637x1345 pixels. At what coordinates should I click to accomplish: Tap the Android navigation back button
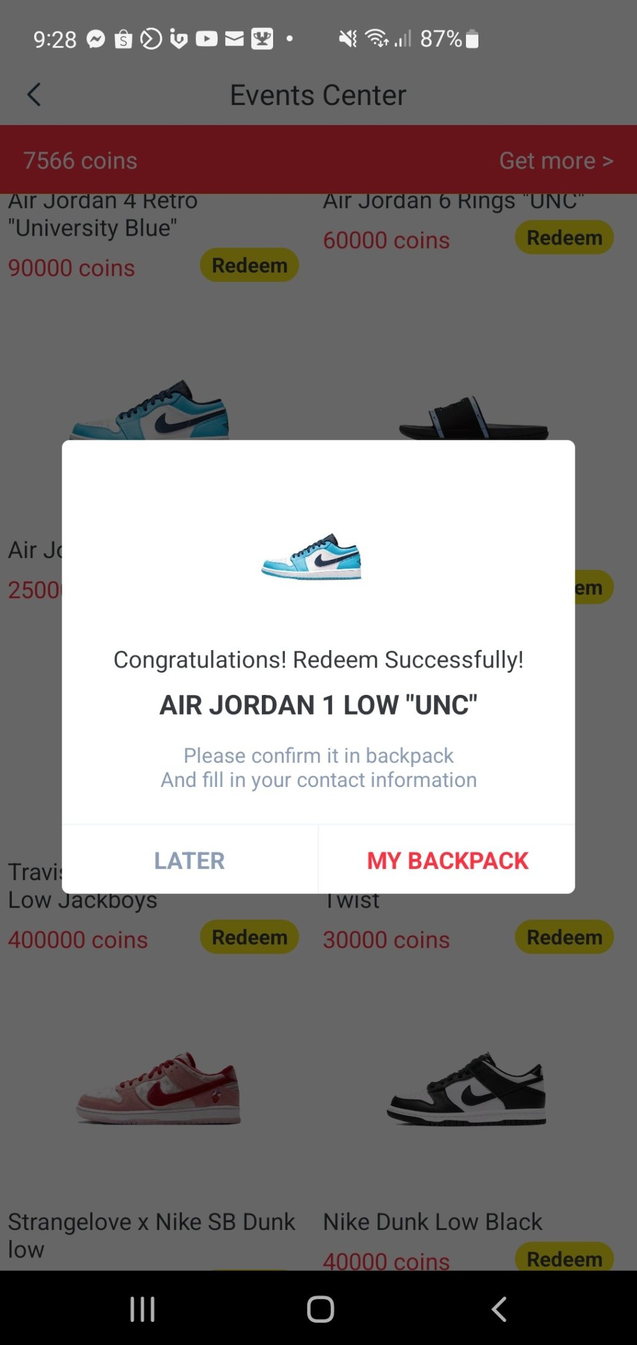(499, 1309)
